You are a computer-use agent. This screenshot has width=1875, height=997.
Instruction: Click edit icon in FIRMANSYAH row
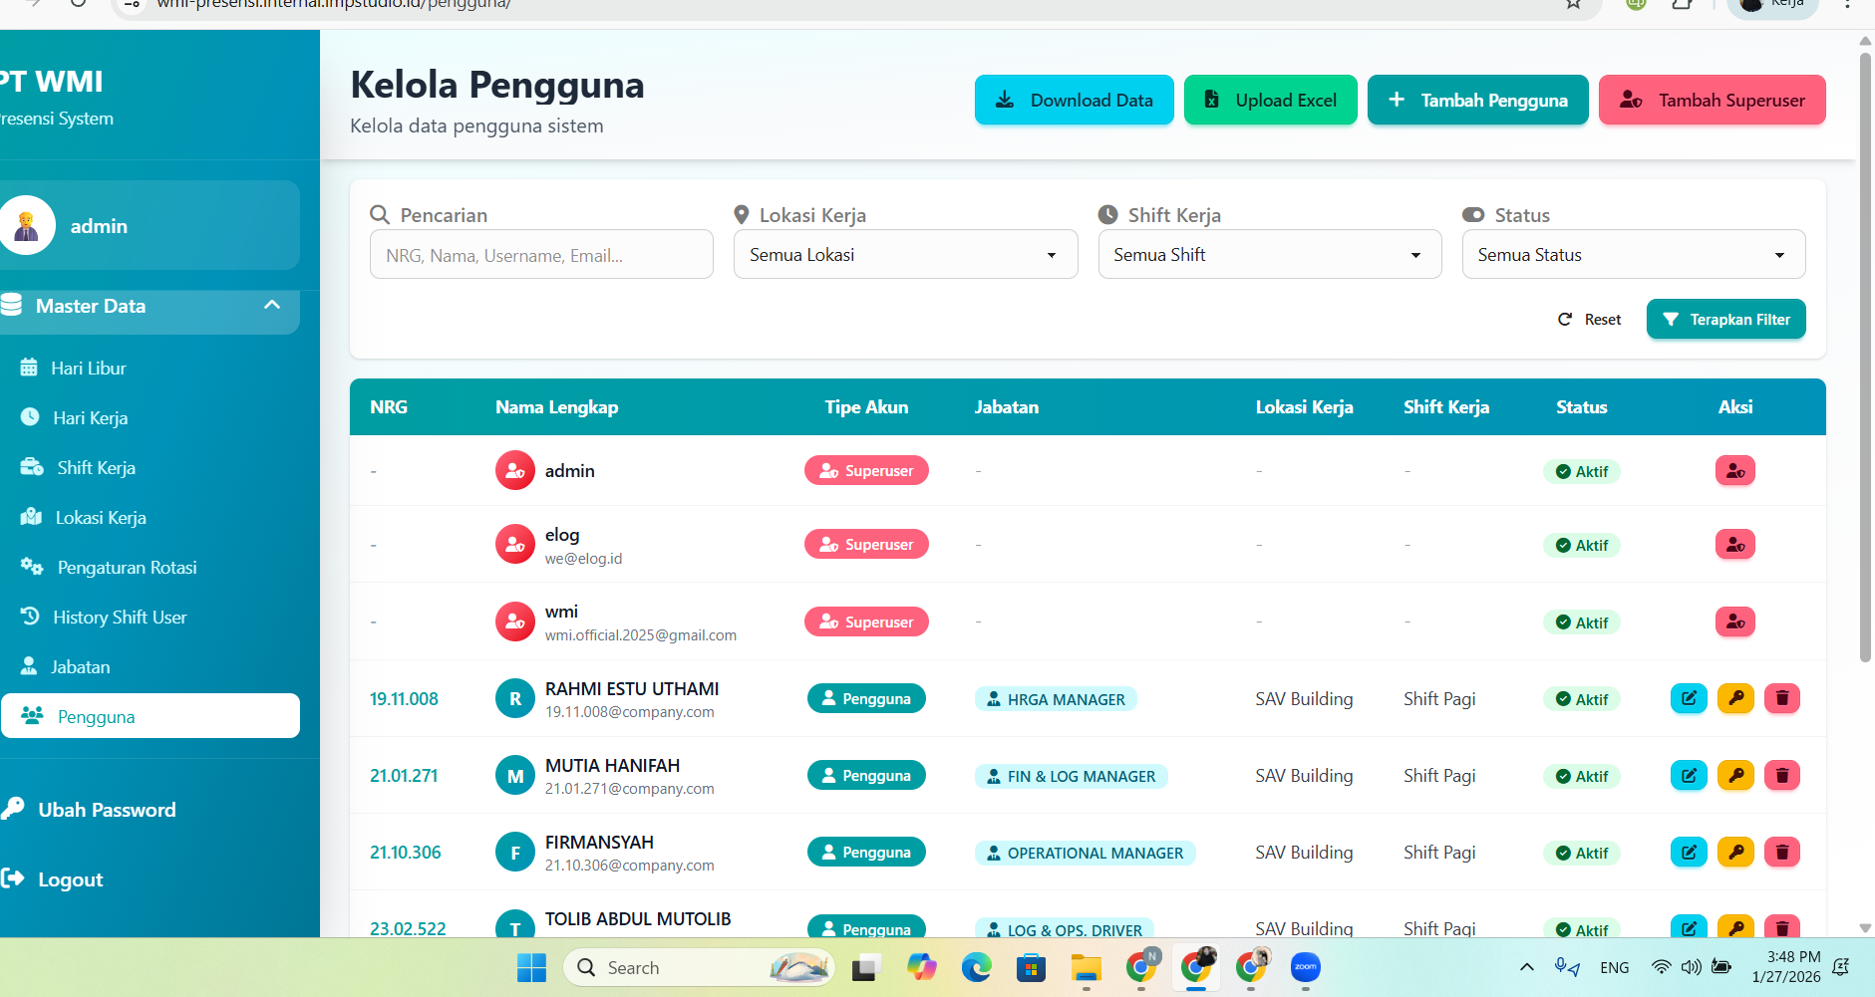coord(1689,852)
